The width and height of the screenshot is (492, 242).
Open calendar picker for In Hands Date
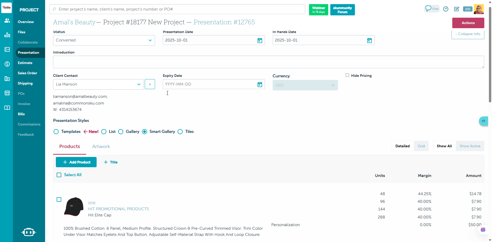[x=369, y=40]
